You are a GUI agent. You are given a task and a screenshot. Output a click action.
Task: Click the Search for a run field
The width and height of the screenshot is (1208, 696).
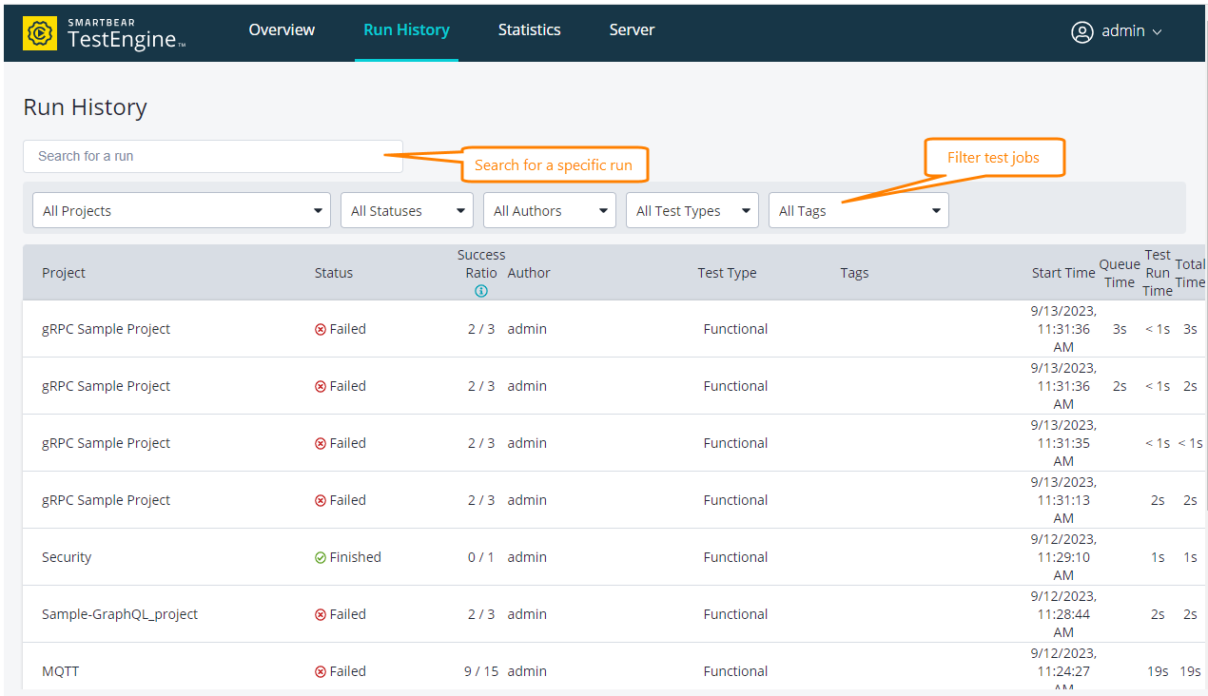click(x=212, y=156)
